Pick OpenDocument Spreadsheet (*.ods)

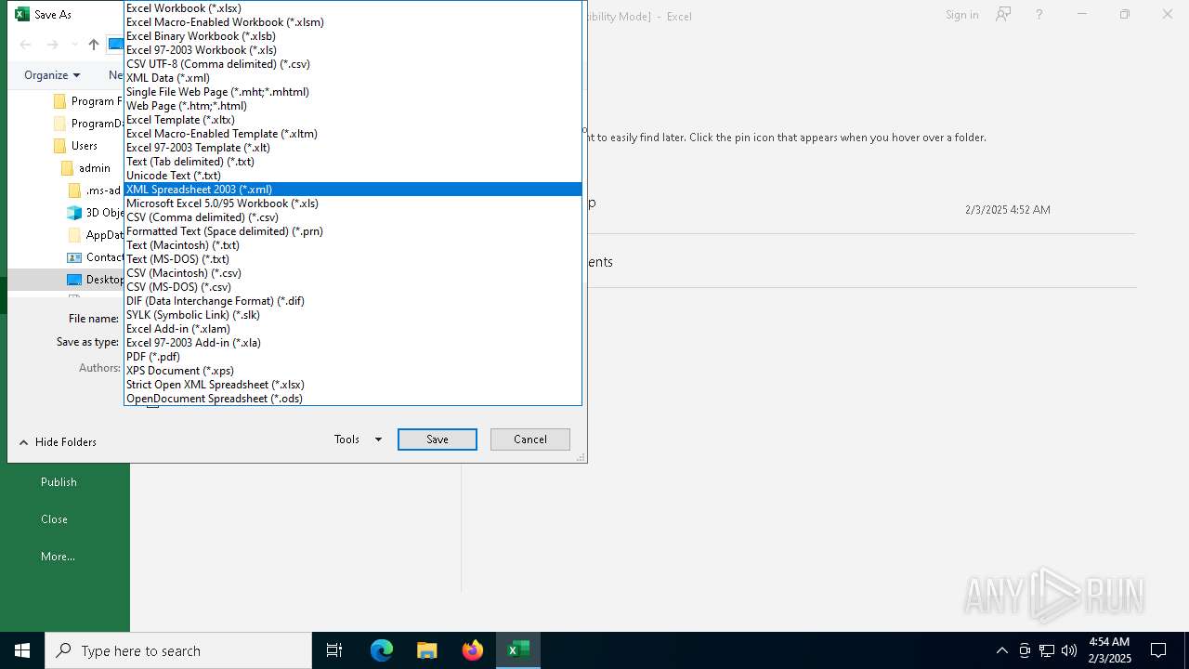click(353, 399)
